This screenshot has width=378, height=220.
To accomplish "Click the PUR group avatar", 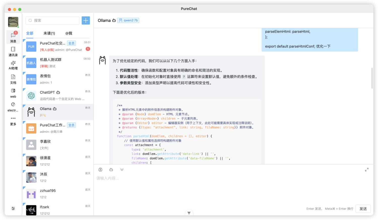I will [31, 47].
